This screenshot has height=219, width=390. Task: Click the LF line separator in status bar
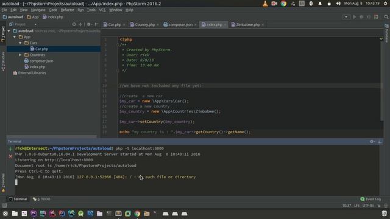pos(356,206)
